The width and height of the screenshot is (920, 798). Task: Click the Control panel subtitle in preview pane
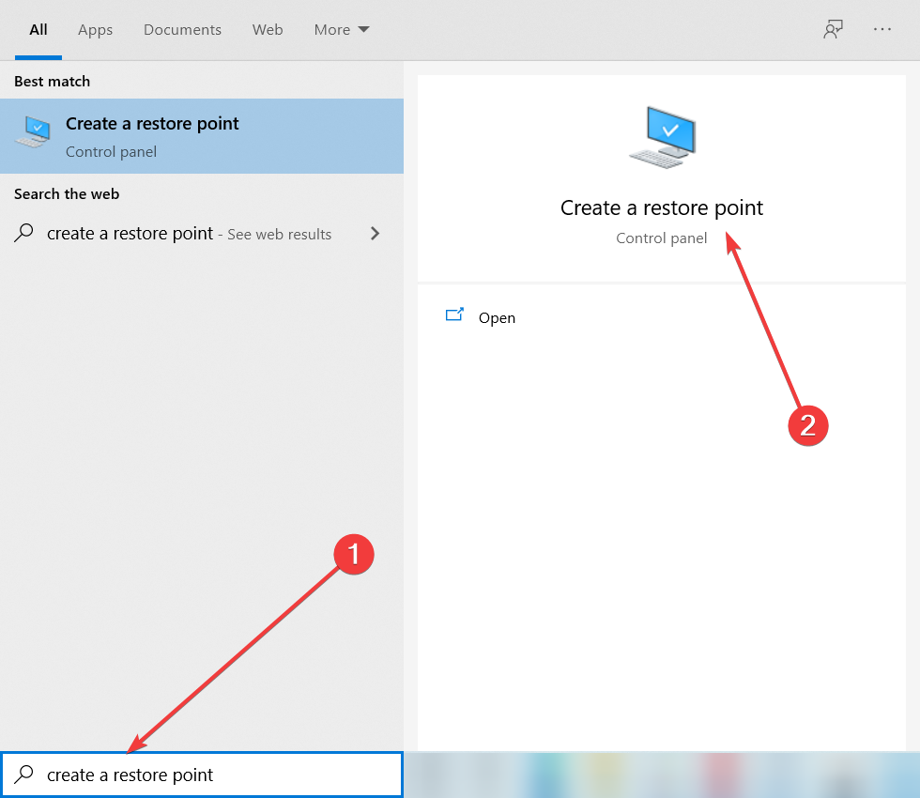pos(661,238)
